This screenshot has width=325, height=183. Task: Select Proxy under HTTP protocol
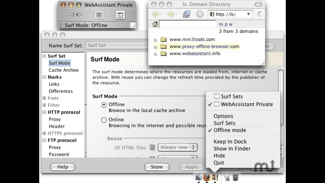click(x=55, y=120)
